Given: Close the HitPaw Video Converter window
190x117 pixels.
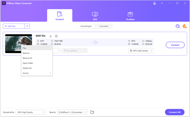Looking at the screenshot, I should pos(185,3).
